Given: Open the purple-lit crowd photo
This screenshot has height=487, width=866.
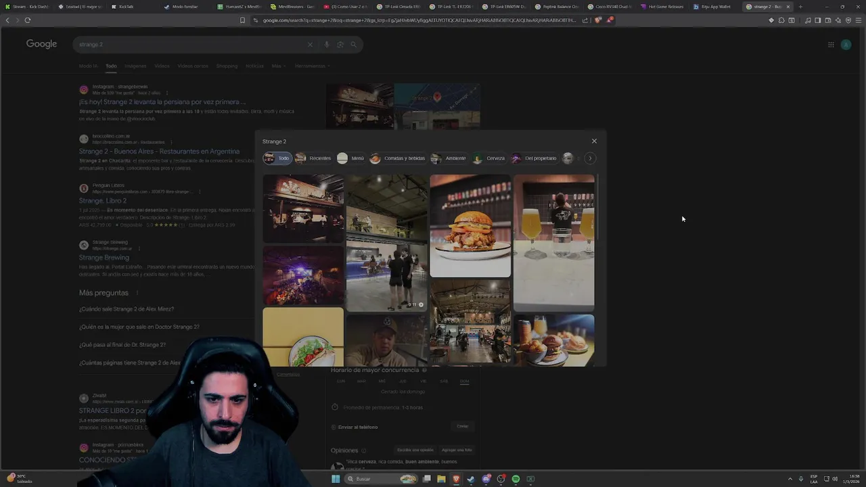Looking at the screenshot, I should coord(303,275).
